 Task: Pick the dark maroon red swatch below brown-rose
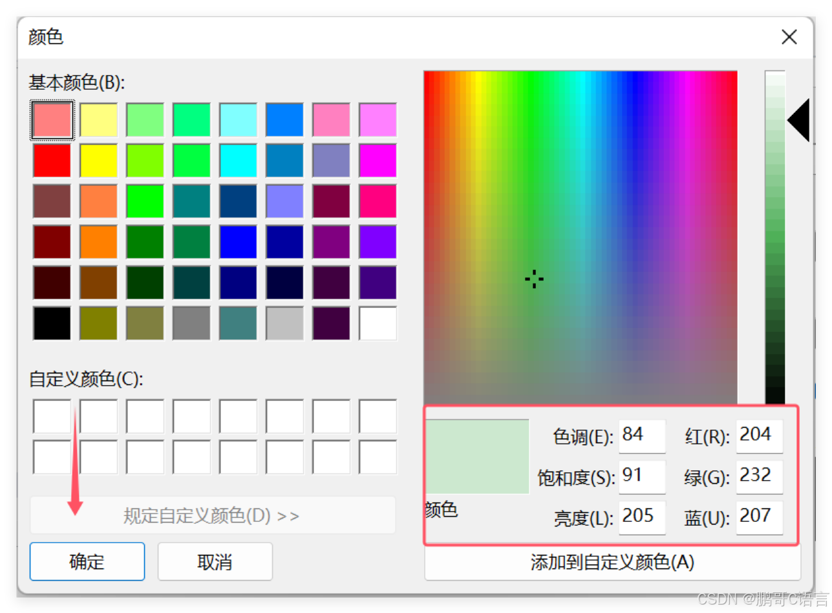point(52,242)
